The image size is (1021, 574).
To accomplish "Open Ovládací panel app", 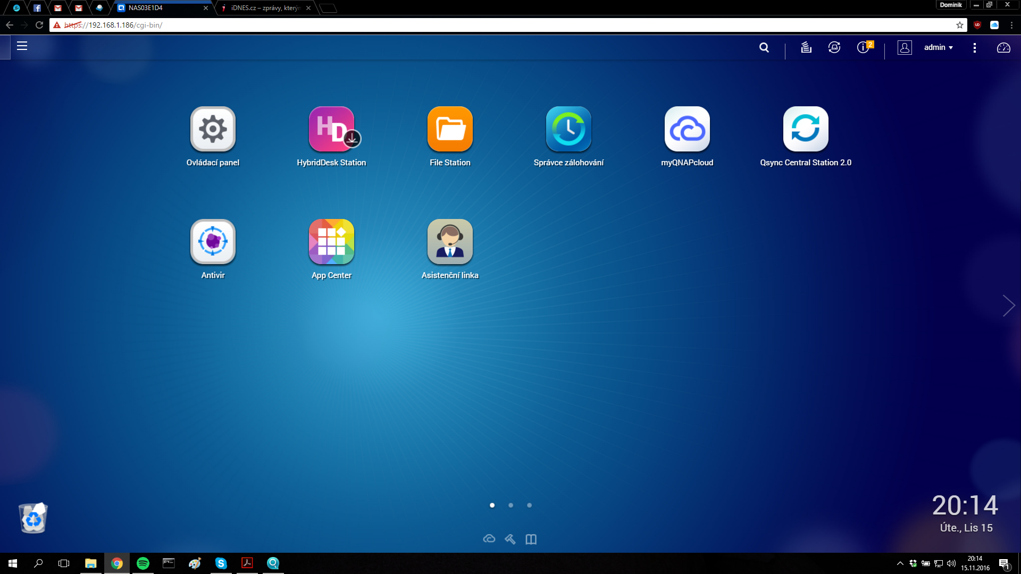I will [213, 129].
